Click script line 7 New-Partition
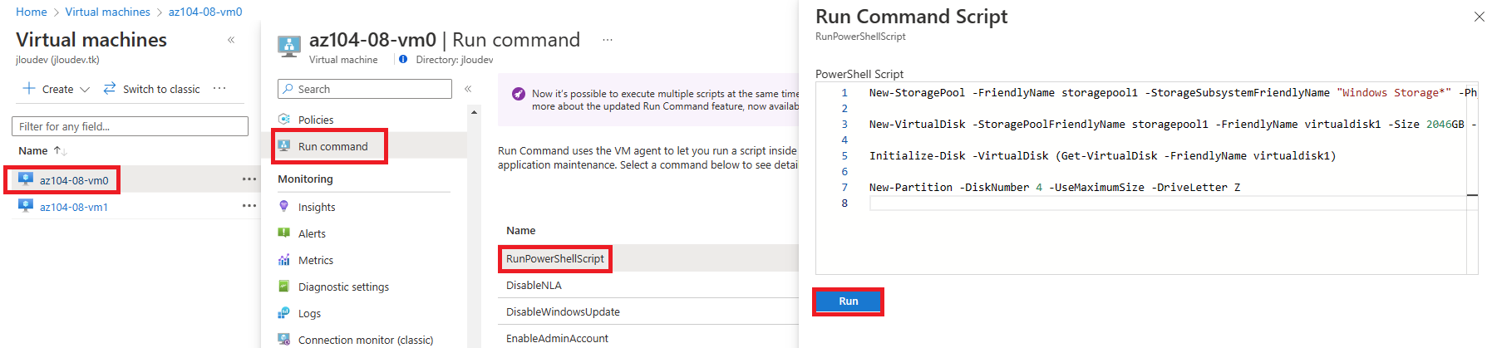1487x348 pixels. [1055, 187]
